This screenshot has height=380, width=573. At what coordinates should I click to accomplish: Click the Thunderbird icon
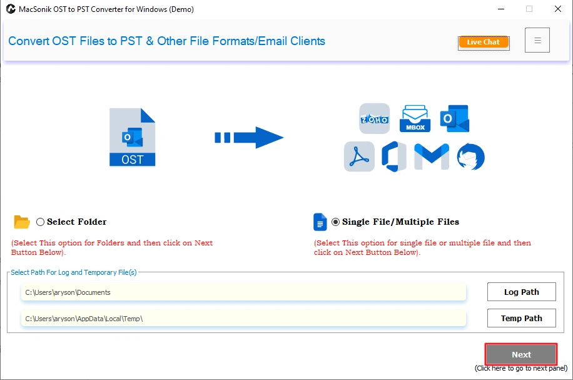coord(470,157)
